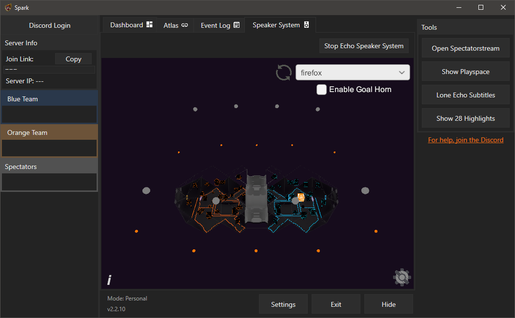Minimize the Spark window
The width and height of the screenshot is (515, 318).
(459, 7)
